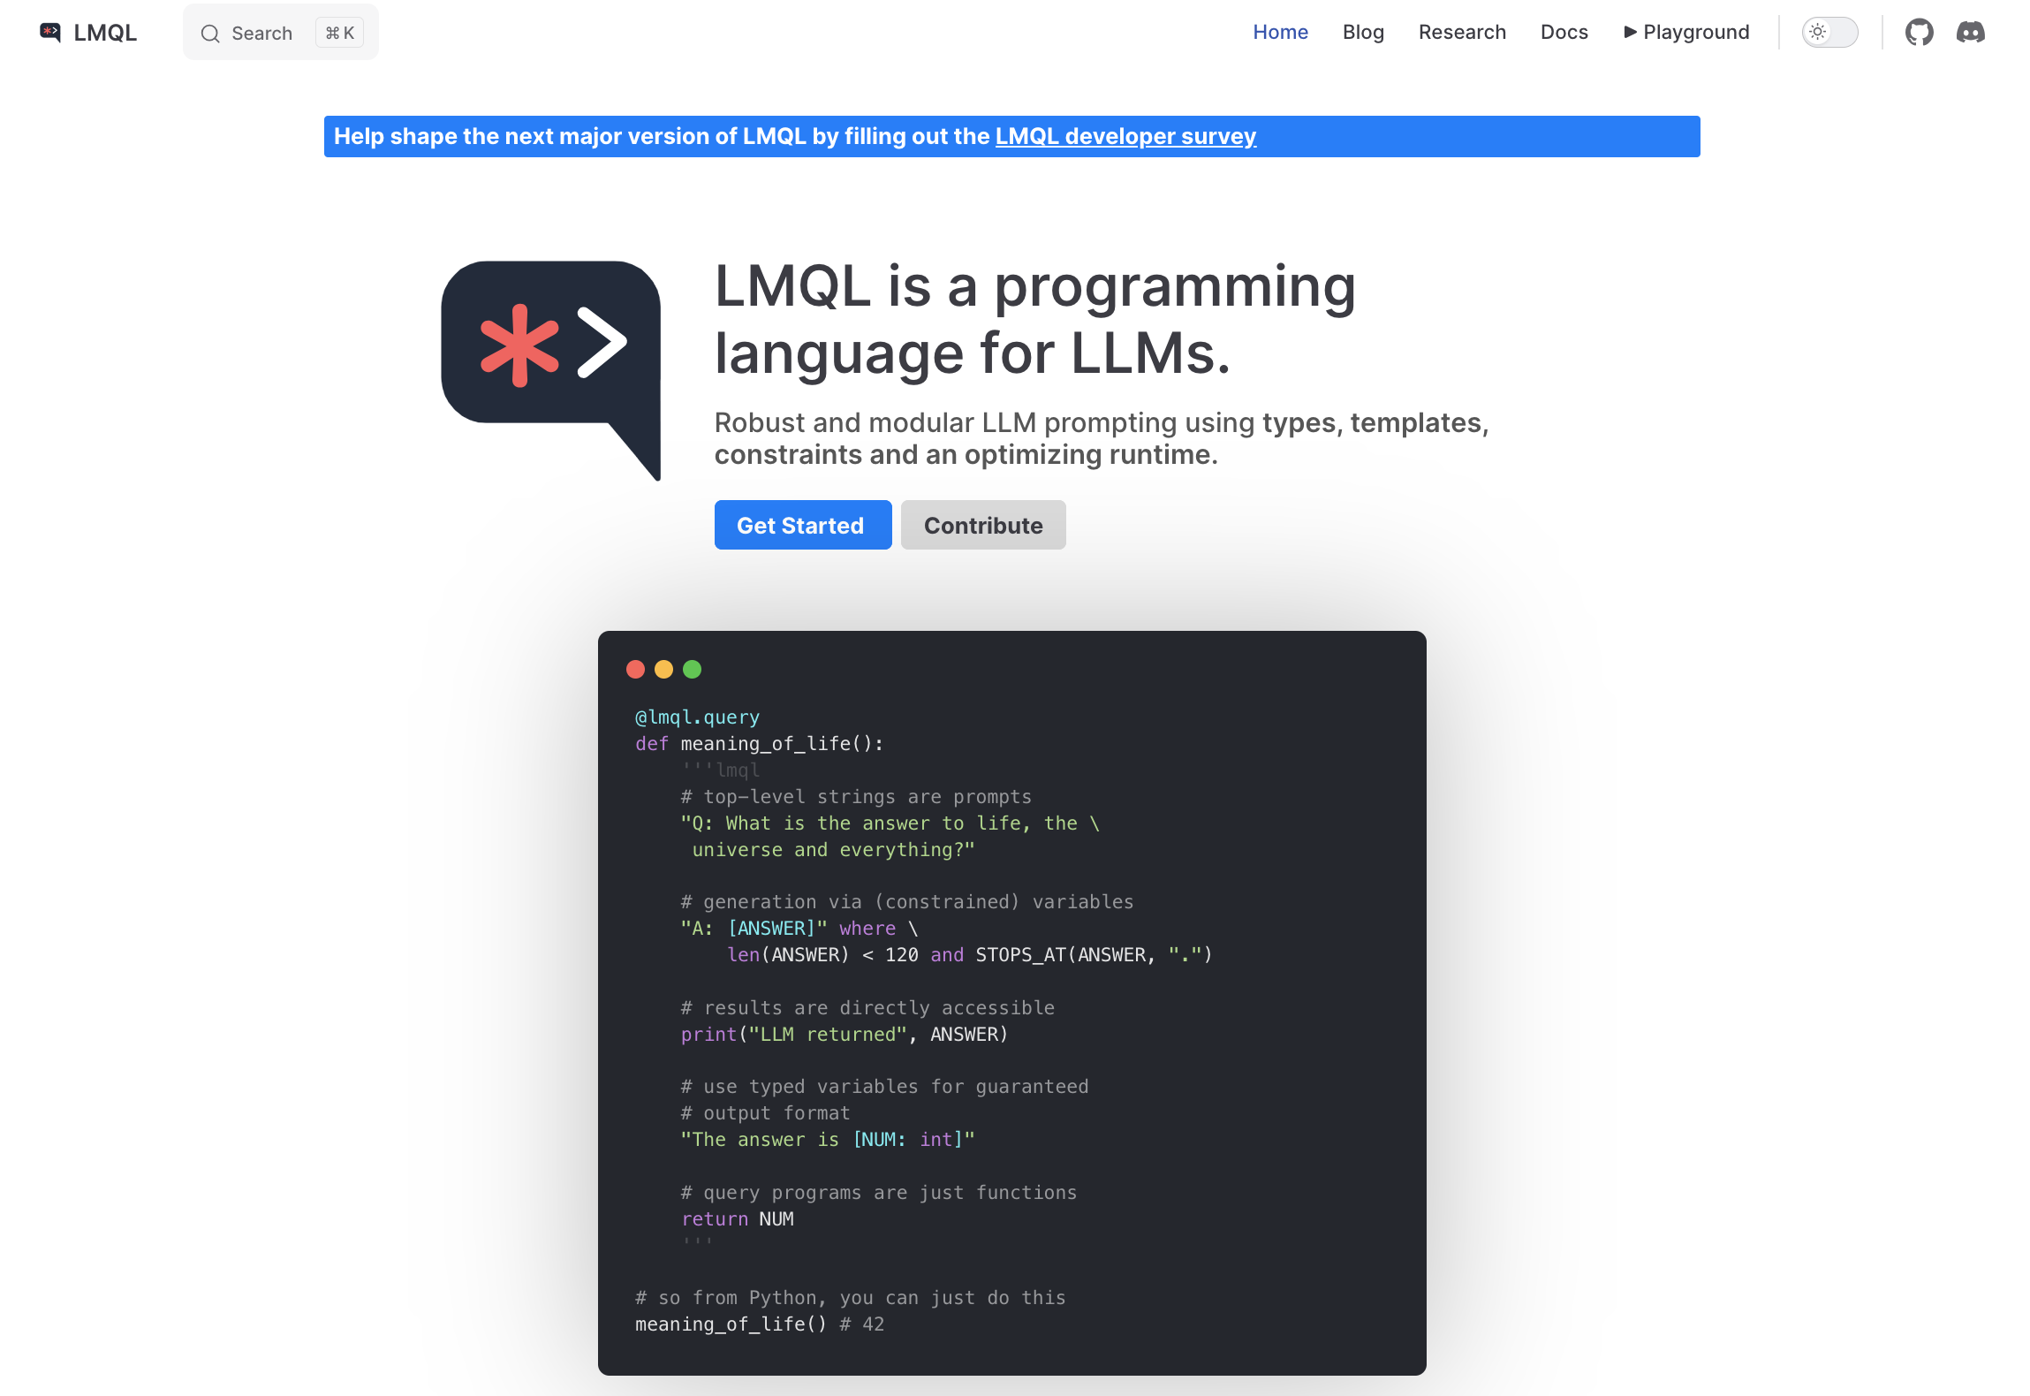Click the red dot in code window

click(635, 670)
